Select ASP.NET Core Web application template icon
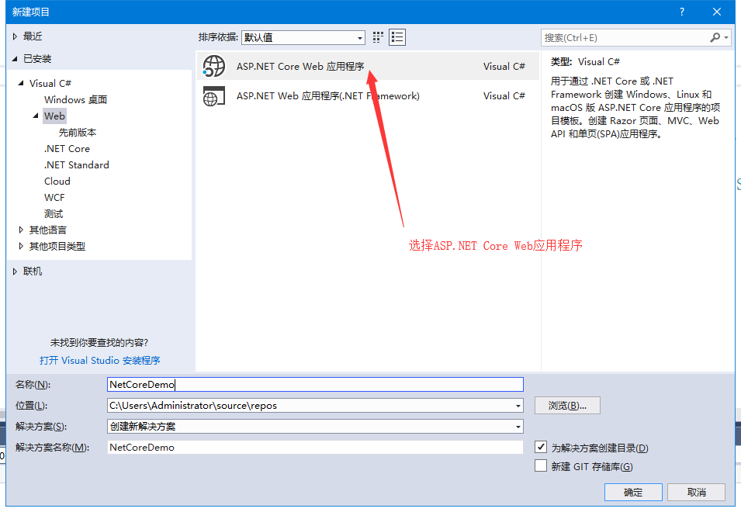 tap(214, 66)
